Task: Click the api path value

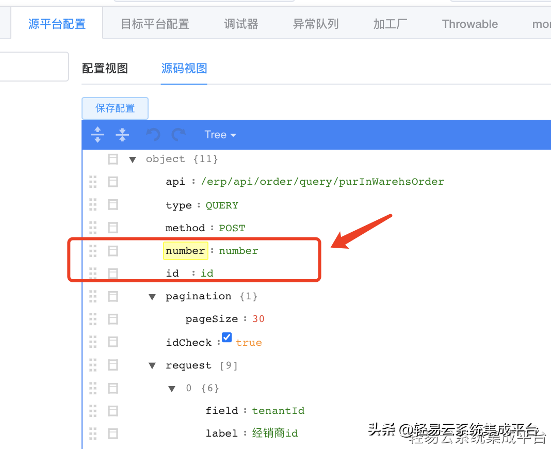Action: [x=322, y=182]
